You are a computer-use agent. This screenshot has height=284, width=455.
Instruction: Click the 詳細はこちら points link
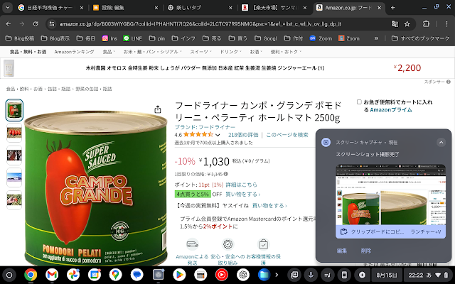click(242, 185)
